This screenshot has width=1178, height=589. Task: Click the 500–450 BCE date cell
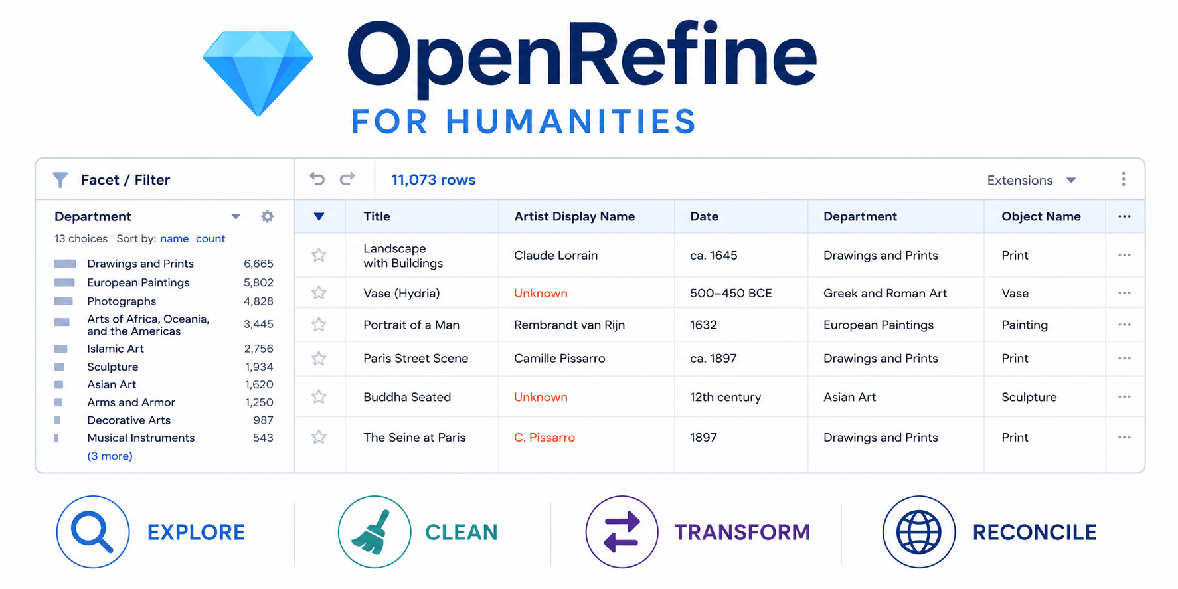731,293
